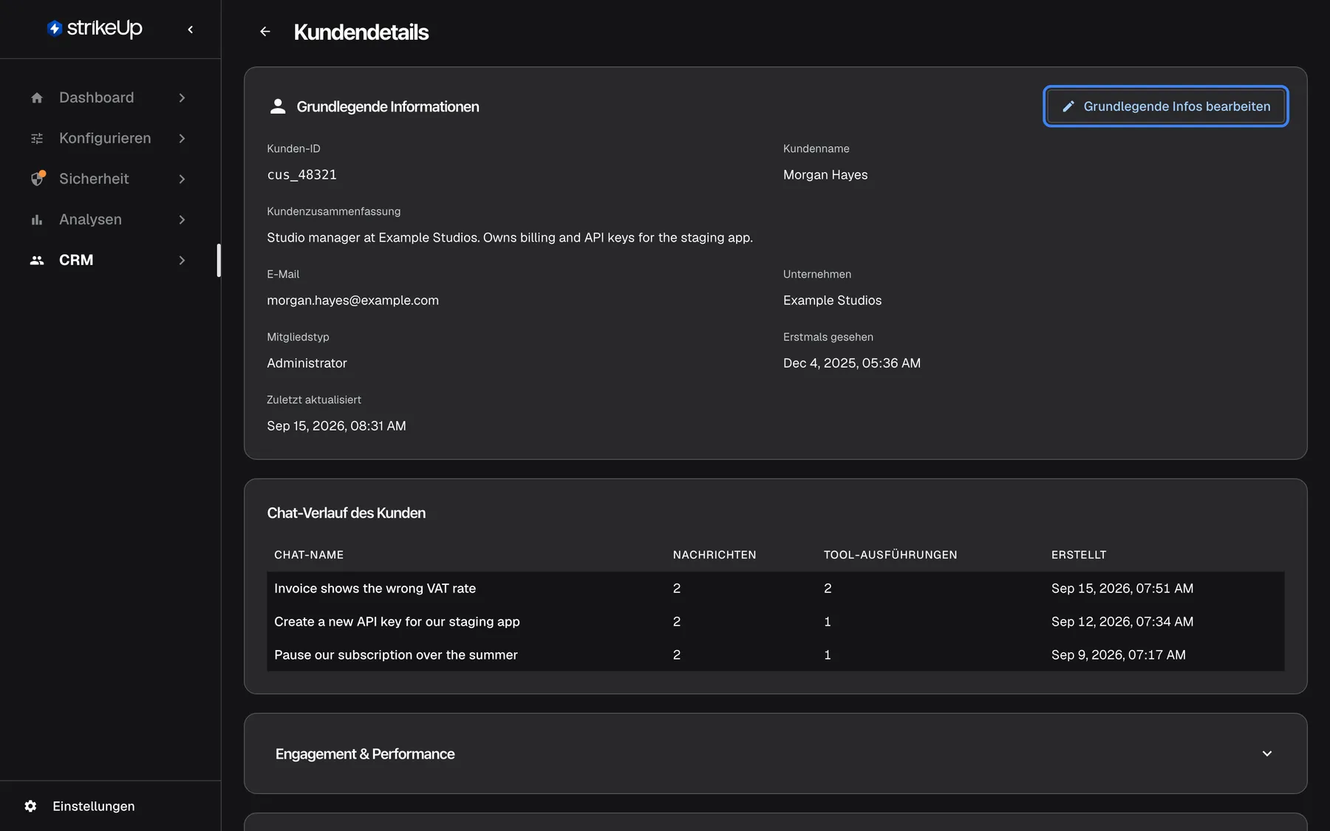
Task: Click the Administrator member type value
Action: (307, 363)
